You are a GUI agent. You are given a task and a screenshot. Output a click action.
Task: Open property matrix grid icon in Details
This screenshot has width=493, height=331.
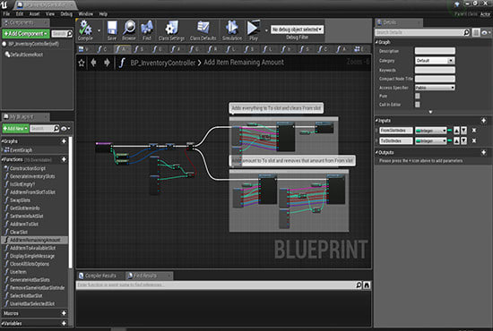click(476, 32)
